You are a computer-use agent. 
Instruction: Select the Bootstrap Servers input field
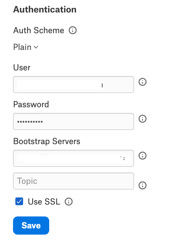[74, 158]
